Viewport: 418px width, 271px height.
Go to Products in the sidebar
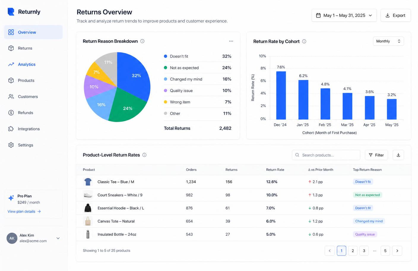pyautogui.click(x=33, y=80)
